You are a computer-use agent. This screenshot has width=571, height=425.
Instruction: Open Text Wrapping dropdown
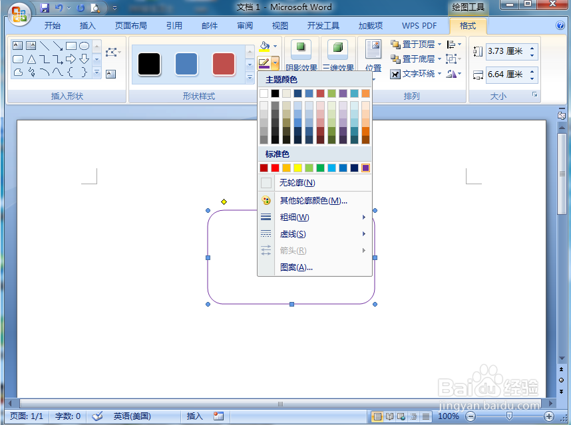pyautogui.click(x=415, y=74)
